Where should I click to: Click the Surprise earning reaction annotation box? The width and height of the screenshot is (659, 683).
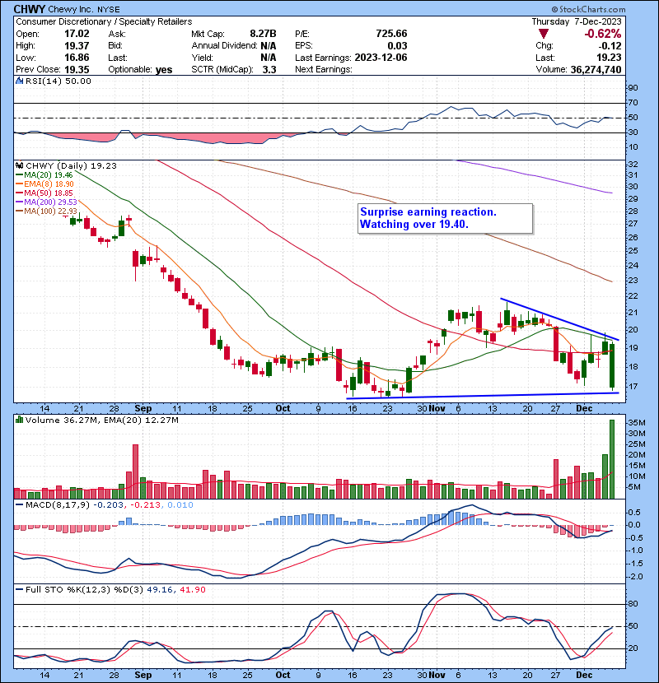[x=446, y=219]
